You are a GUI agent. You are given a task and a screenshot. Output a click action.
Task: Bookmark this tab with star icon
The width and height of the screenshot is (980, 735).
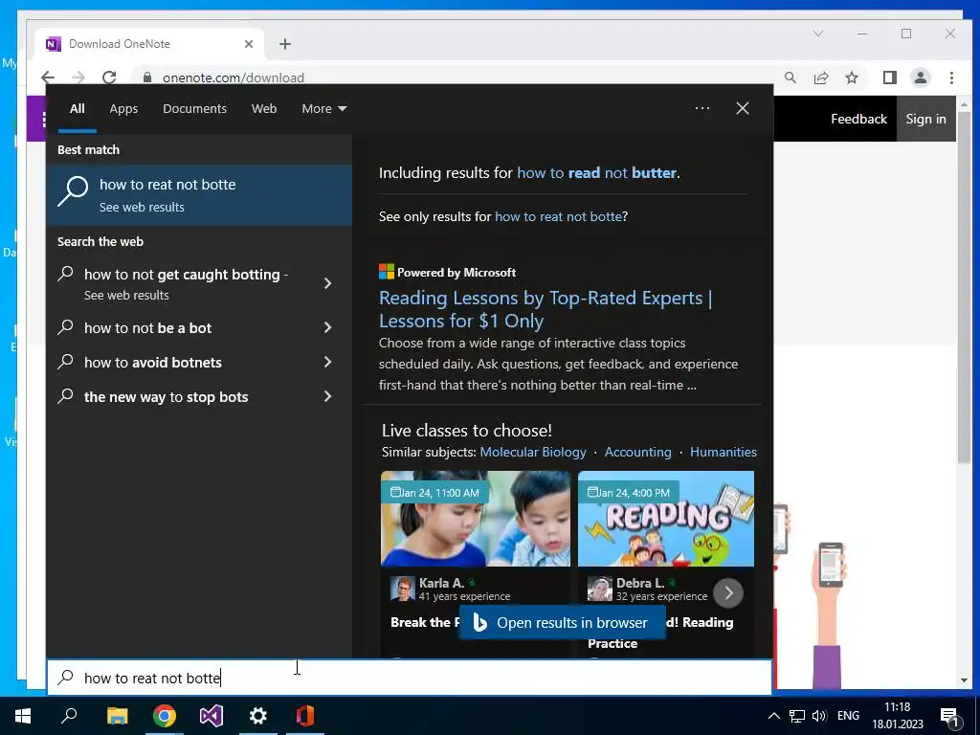(851, 78)
